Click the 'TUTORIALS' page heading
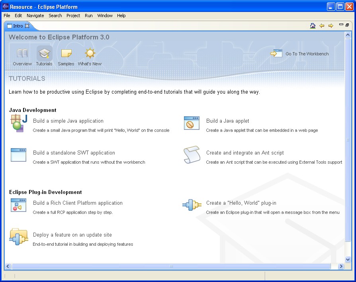Viewport: 356px width, 282px height. pos(27,78)
